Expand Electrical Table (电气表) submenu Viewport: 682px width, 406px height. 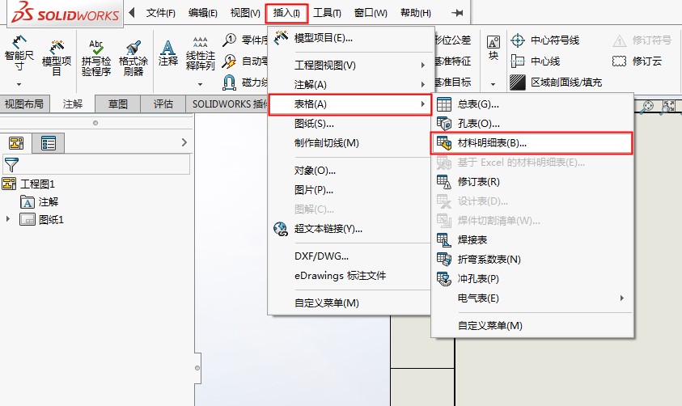coord(532,298)
